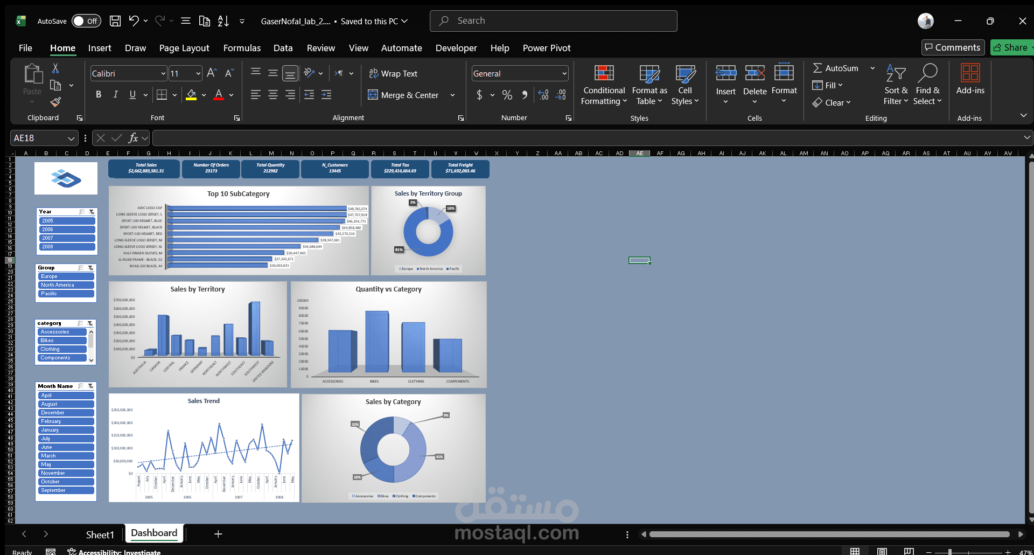Screen dimensions: 1034x555
Task: Apply Underline formatting
Action: (x=132, y=95)
